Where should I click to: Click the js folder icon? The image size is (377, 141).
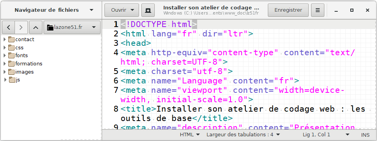click(x=12, y=80)
